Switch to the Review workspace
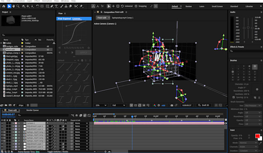The height and width of the screenshot is (153, 263). point(188,6)
